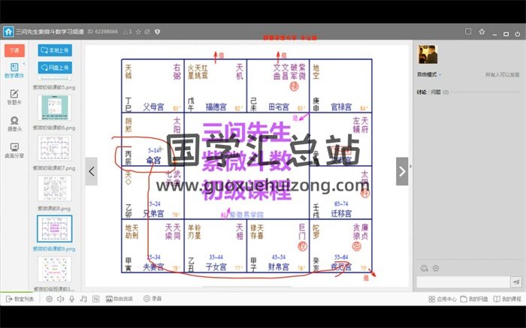Screen dimensions: 526x328
Task: Open the audio mixer sliders icon
Action: pos(96,299)
